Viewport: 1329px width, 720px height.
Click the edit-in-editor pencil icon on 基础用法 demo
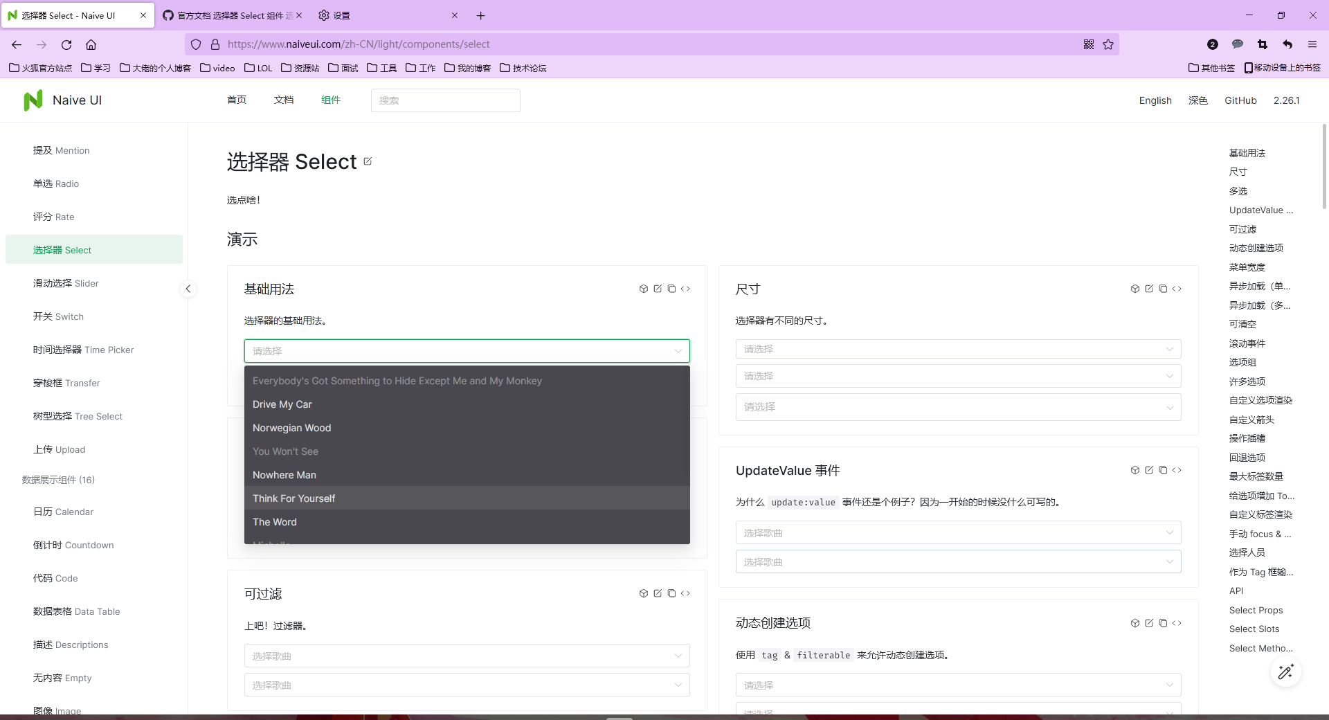pyautogui.click(x=656, y=289)
